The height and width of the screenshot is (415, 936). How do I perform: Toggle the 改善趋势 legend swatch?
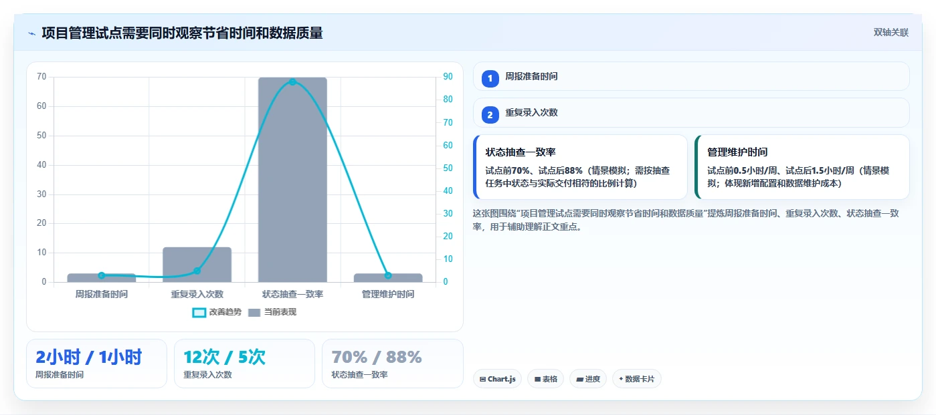pos(199,312)
